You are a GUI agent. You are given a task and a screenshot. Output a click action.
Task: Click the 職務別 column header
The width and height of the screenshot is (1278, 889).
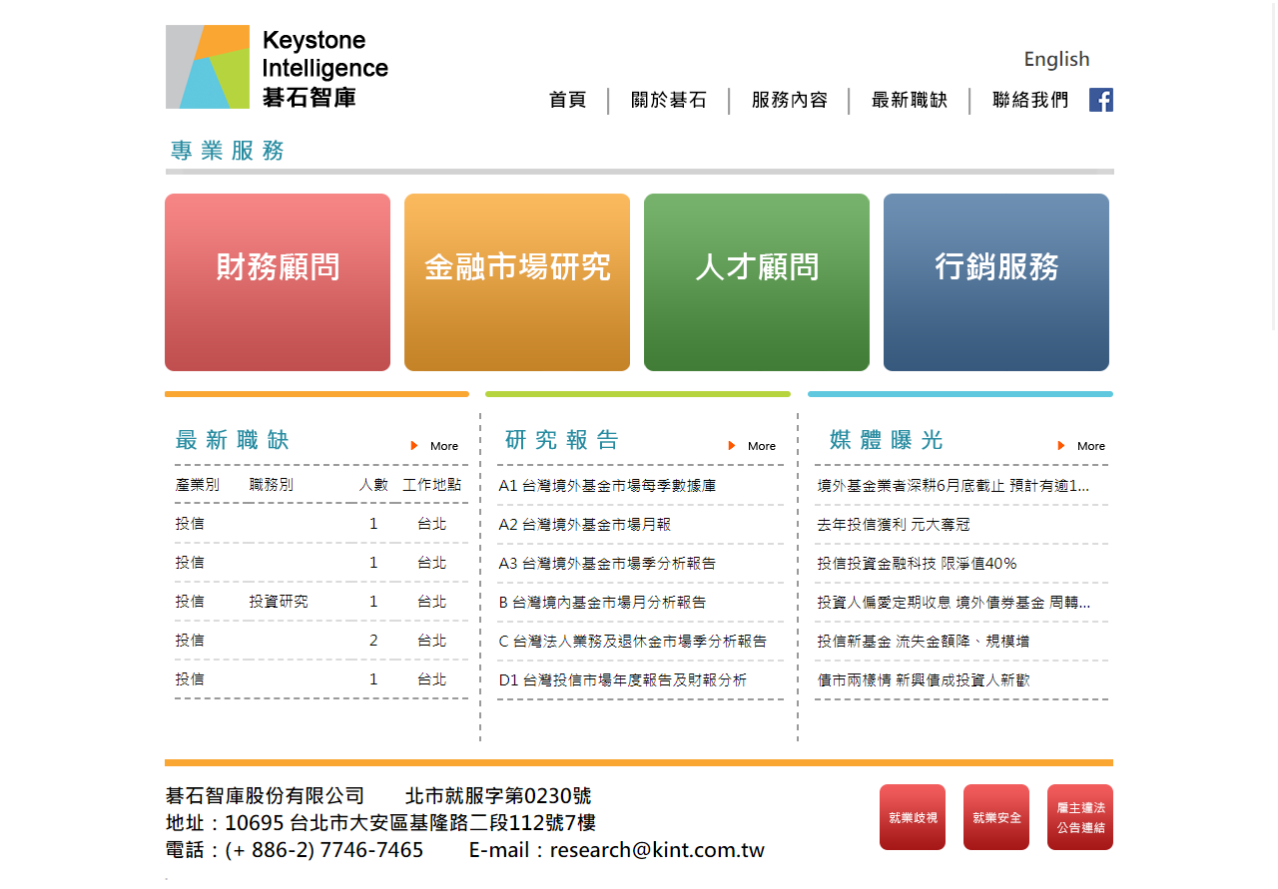coord(272,485)
